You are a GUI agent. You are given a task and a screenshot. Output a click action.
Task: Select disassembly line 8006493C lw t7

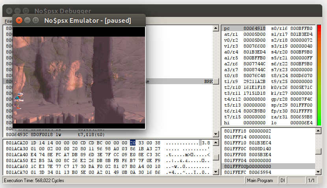click(x=55, y=135)
